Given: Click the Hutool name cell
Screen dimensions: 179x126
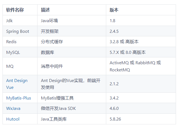Looking at the screenshot, I should coord(13,119).
